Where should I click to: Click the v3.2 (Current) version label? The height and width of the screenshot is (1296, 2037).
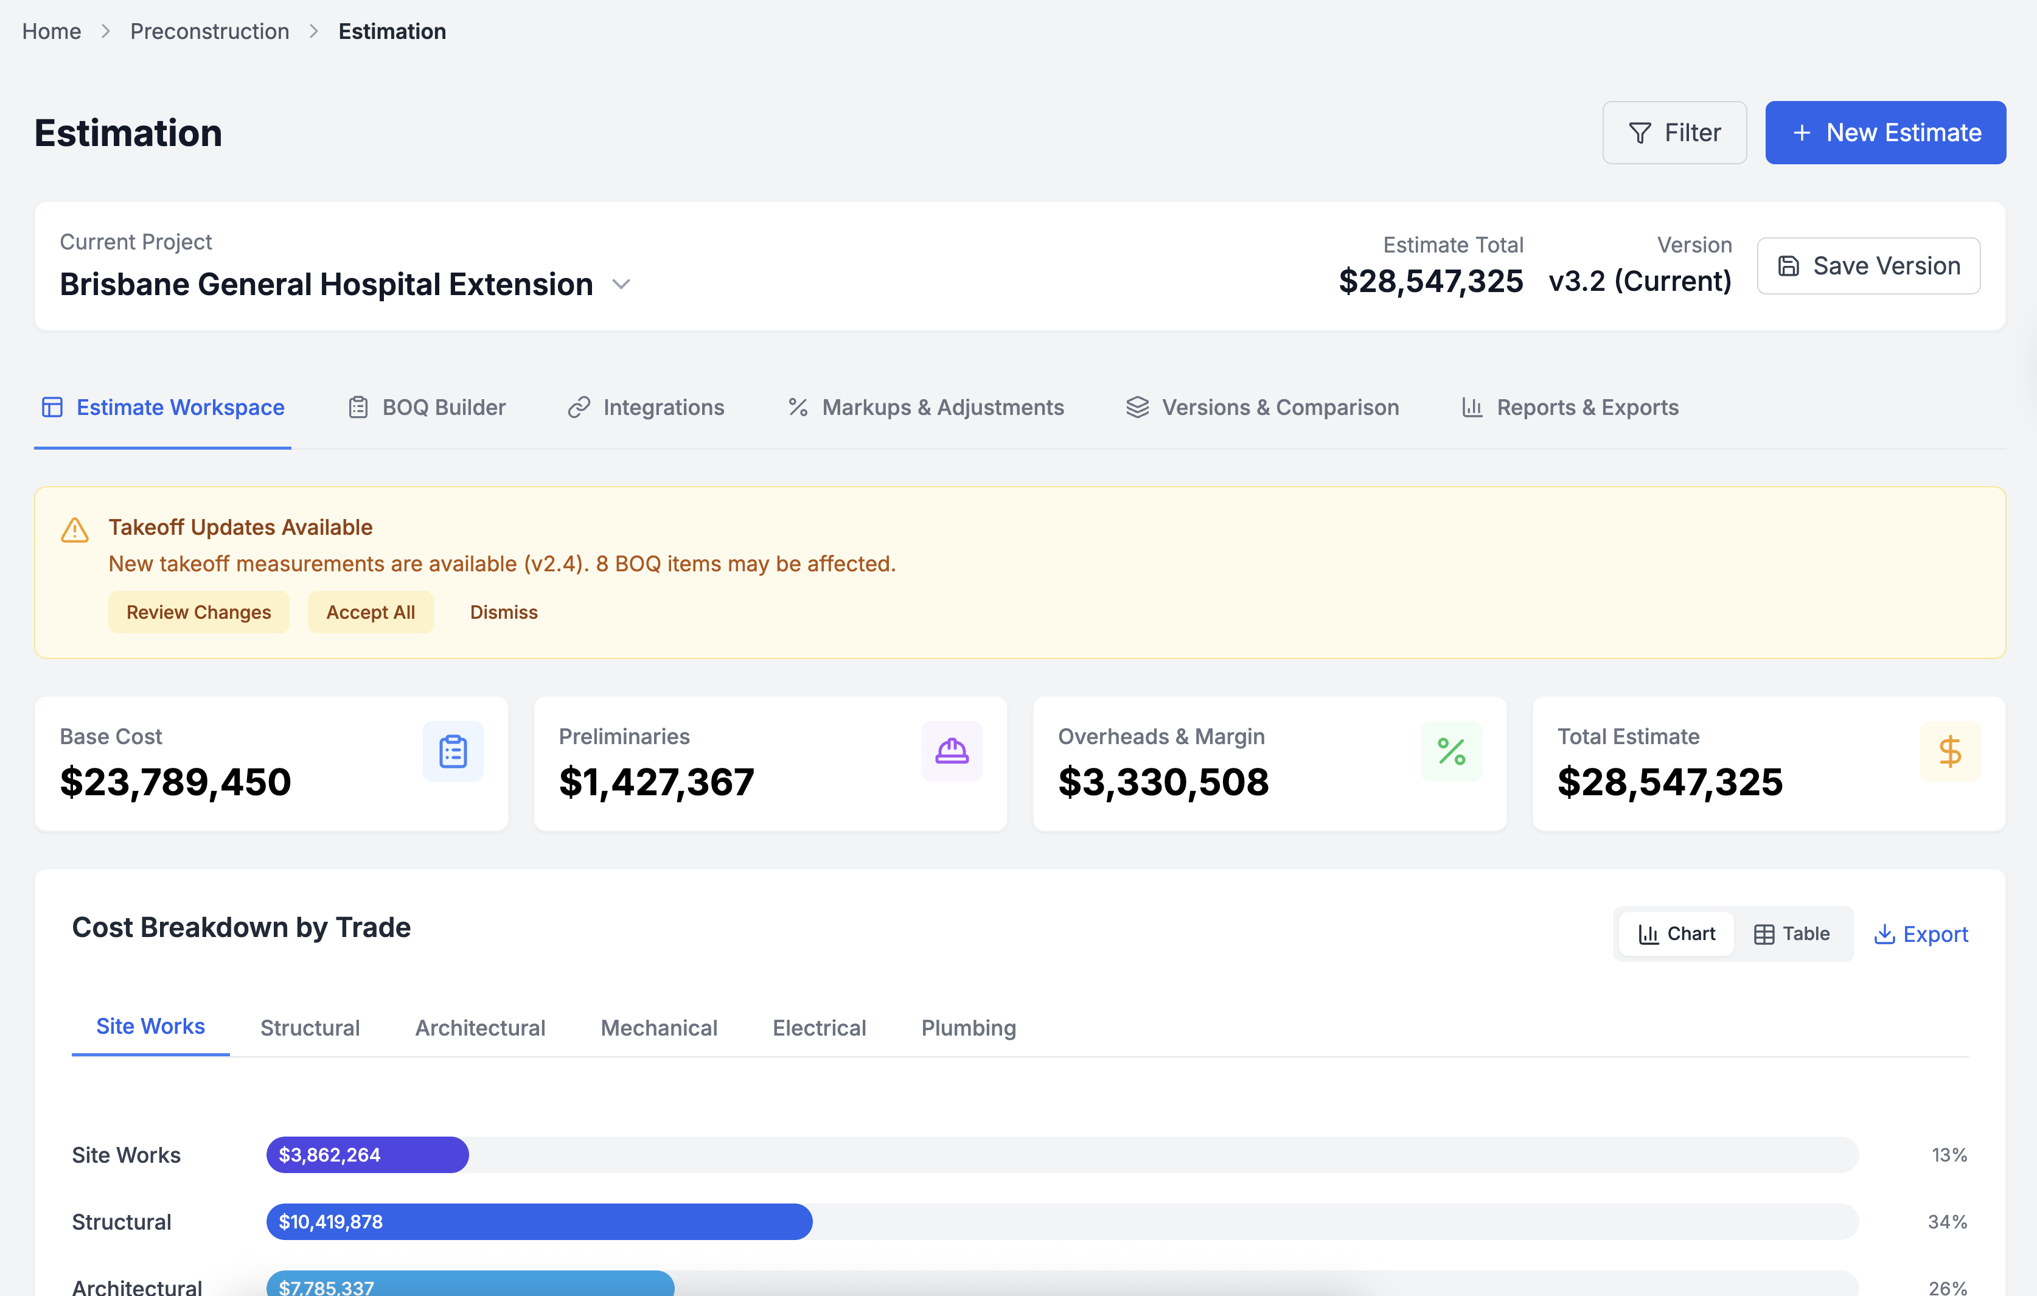point(1640,281)
